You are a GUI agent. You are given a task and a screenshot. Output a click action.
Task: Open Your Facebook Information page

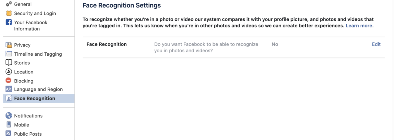[31, 26]
